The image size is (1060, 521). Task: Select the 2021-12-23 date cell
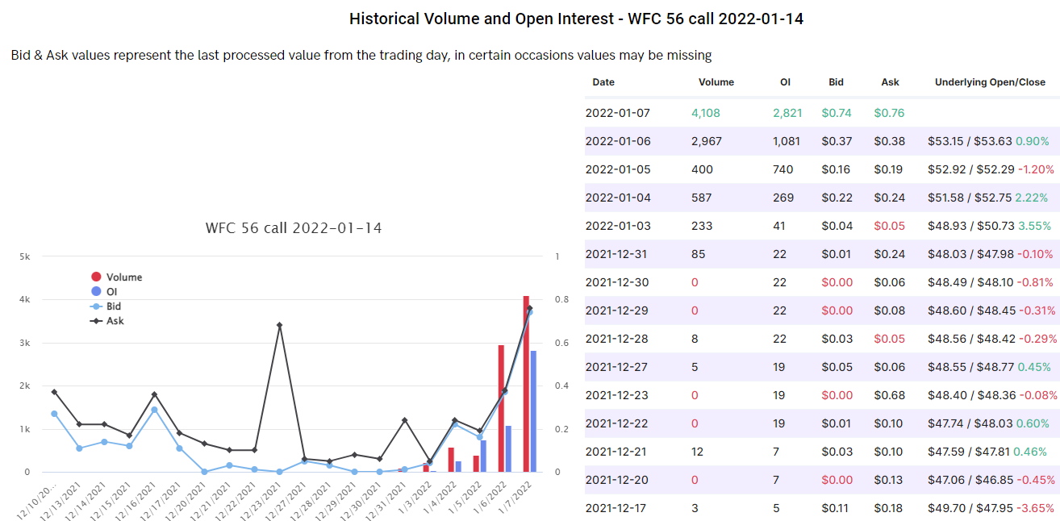coord(618,395)
